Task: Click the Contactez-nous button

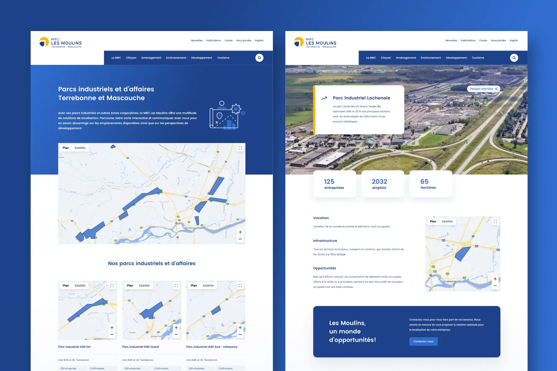Action: tap(423, 342)
